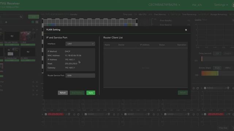Screen dimensions: 234x131
Task: Adjust the colored Bitrate slider handle
Action: [218, 73]
